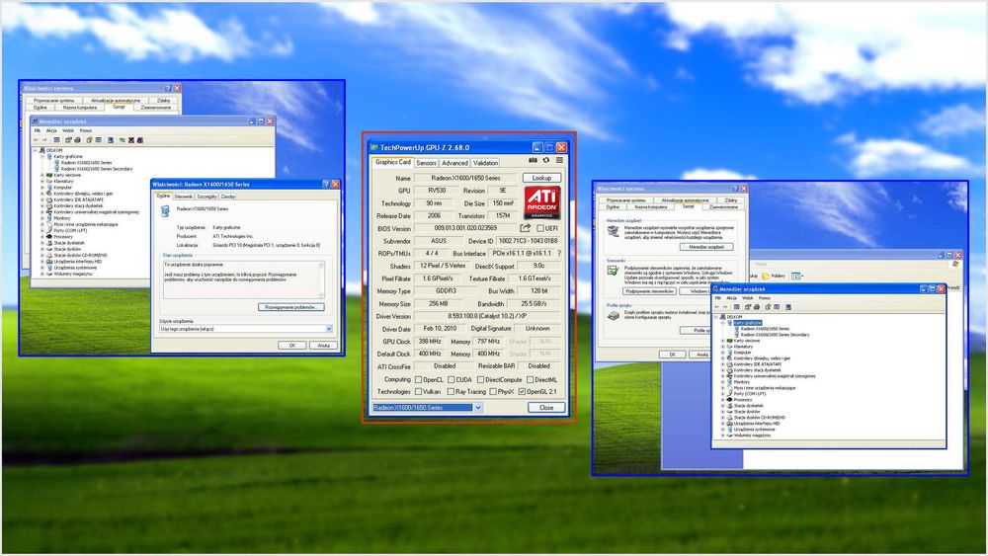Toggle the Vulkan checkbox

(418, 392)
